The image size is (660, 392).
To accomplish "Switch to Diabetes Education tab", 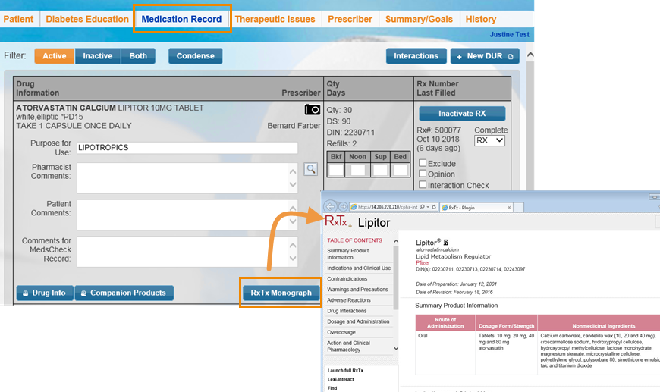I will 87,20.
